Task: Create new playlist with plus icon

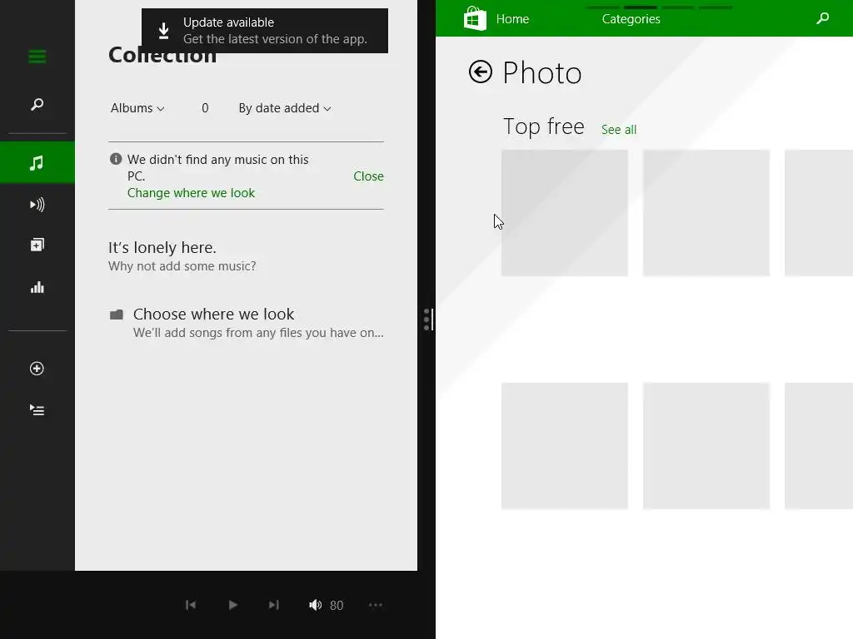Action: point(37,369)
